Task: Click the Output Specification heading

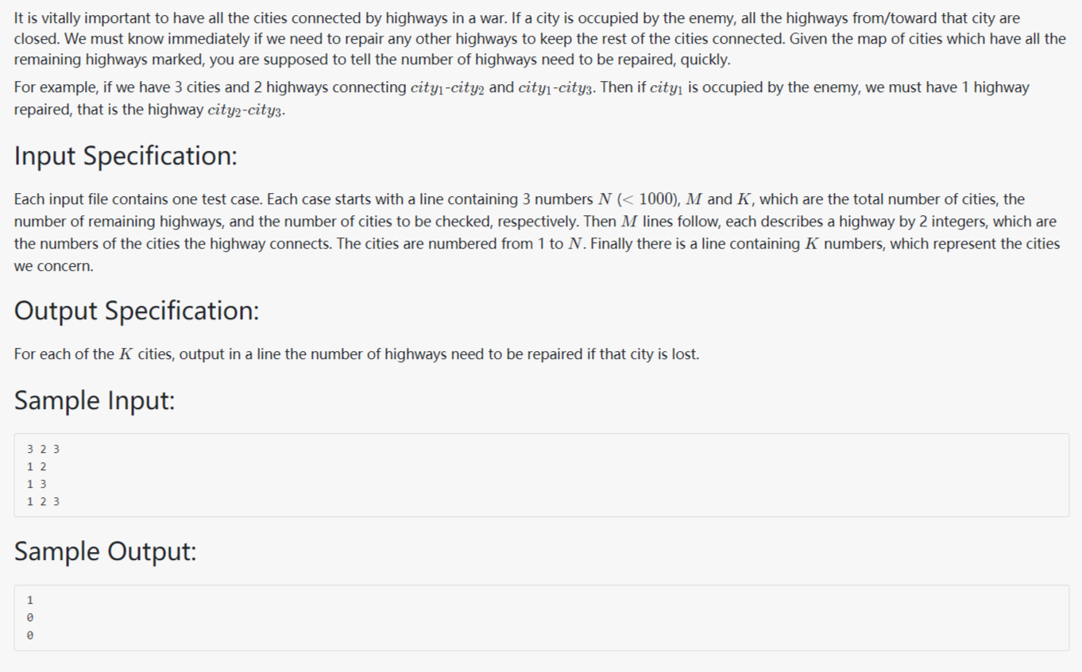Action: 137,310
